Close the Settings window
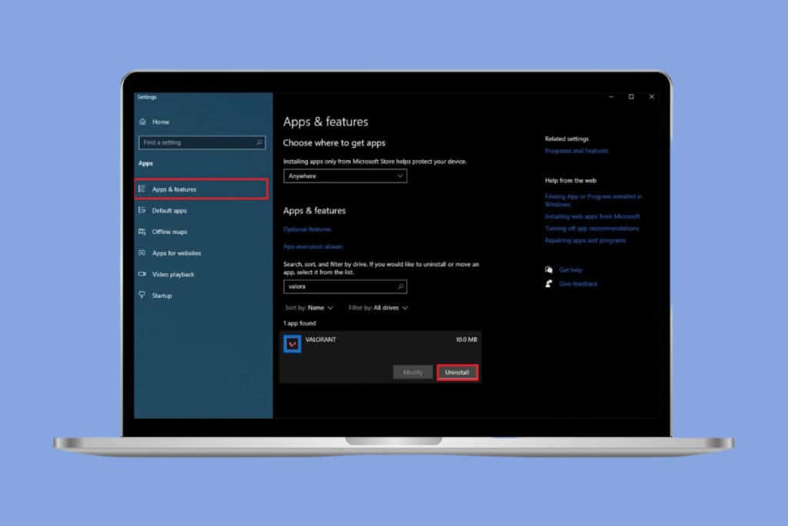This screenshot has height=526, width=788. point(651,96)
